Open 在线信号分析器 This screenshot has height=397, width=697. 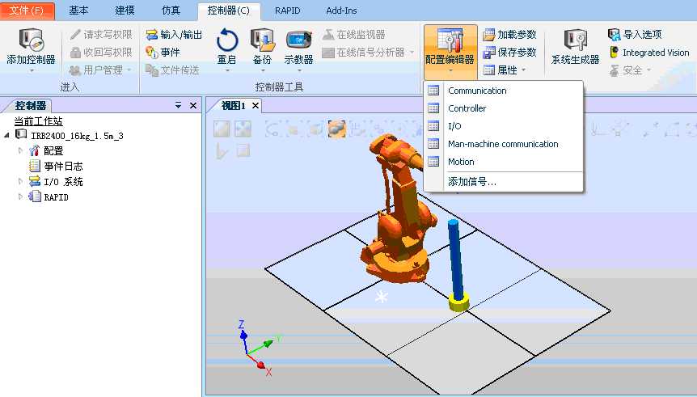[x=364, y=52]
